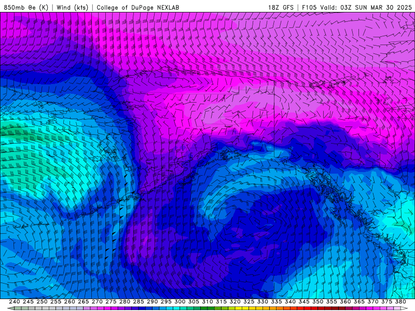Click the 320 value on the color scale
The image size is (415, 311).
click(235, 302)
